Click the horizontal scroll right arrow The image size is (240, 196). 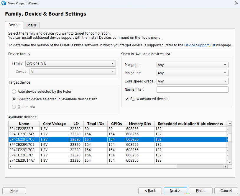pos(226,166)
